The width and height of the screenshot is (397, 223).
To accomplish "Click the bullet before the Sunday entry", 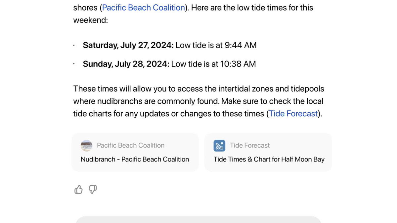I will (74, 64).
